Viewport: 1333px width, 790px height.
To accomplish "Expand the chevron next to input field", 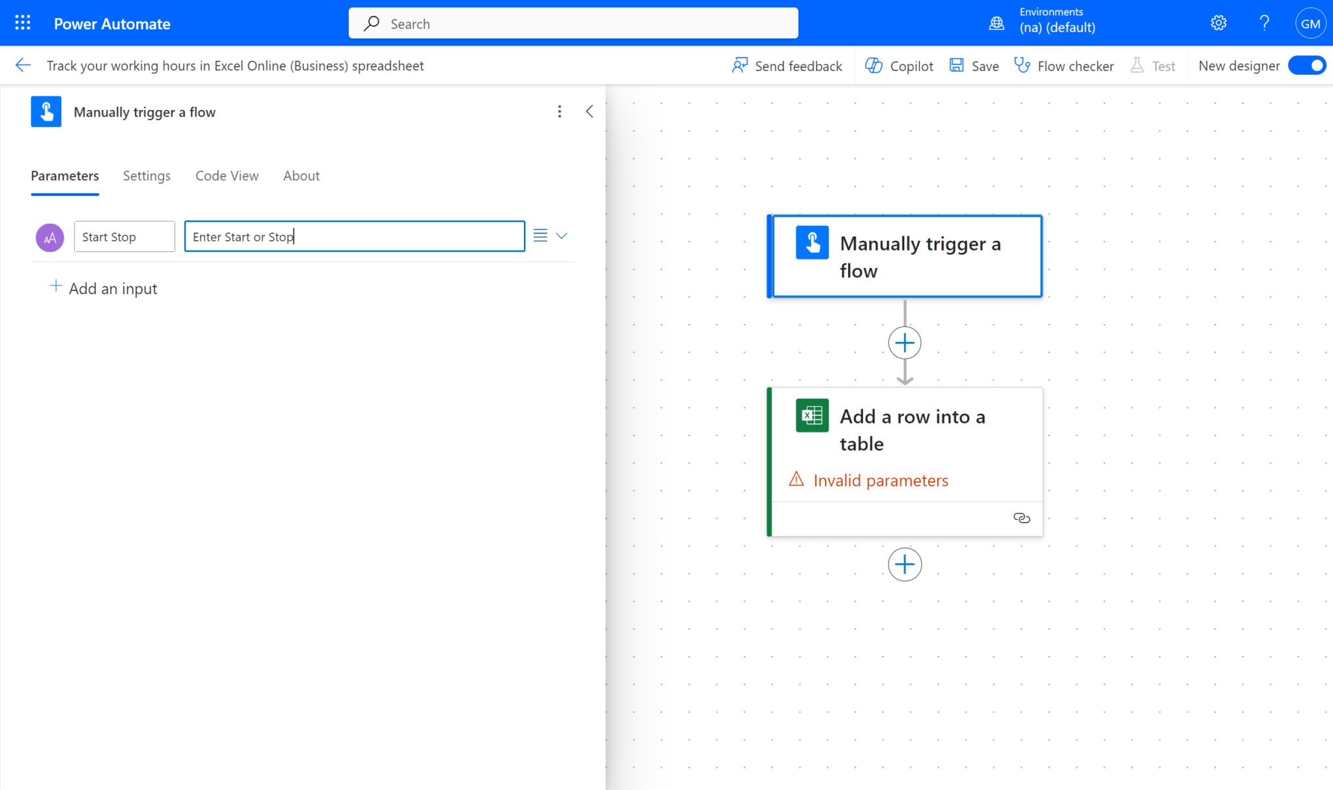I will click(x=562, y=236).
